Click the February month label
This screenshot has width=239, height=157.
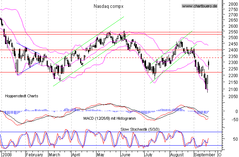tap(35, 155)
